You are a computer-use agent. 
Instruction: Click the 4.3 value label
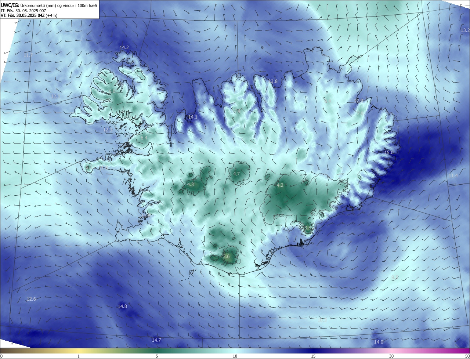191,185
